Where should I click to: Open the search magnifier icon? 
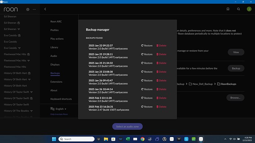point(238,9)
